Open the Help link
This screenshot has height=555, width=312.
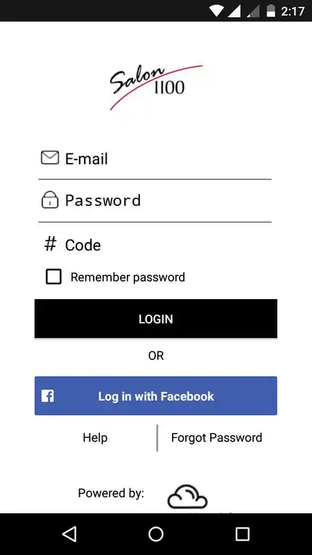(x=95, y=438)
